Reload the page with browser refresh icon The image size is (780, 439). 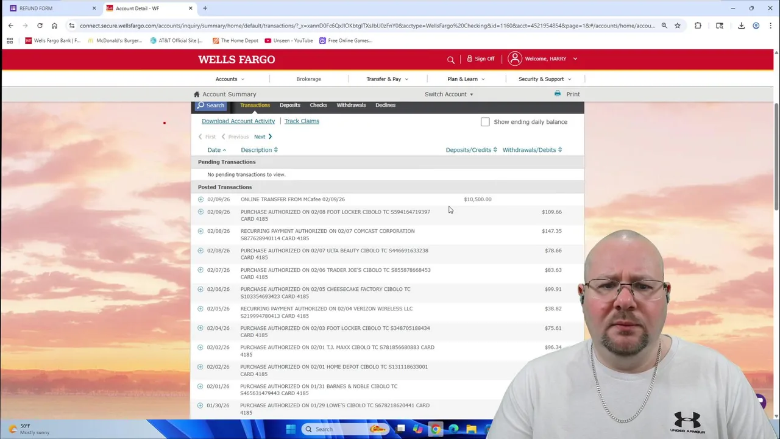click(40, 26)
